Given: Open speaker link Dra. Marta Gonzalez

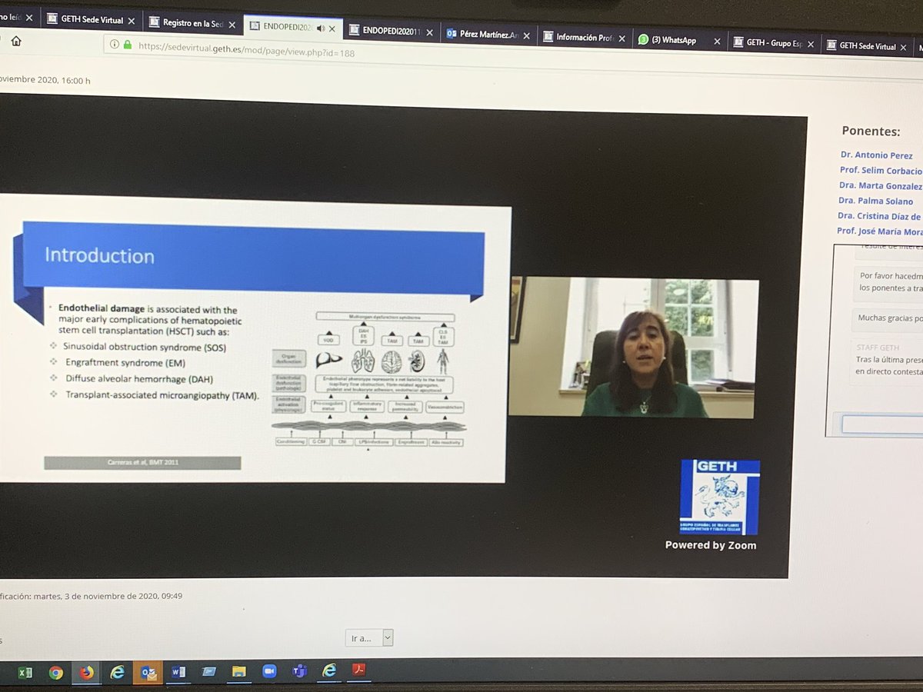Looking at the screenshot, I should (x=881, y=186).
